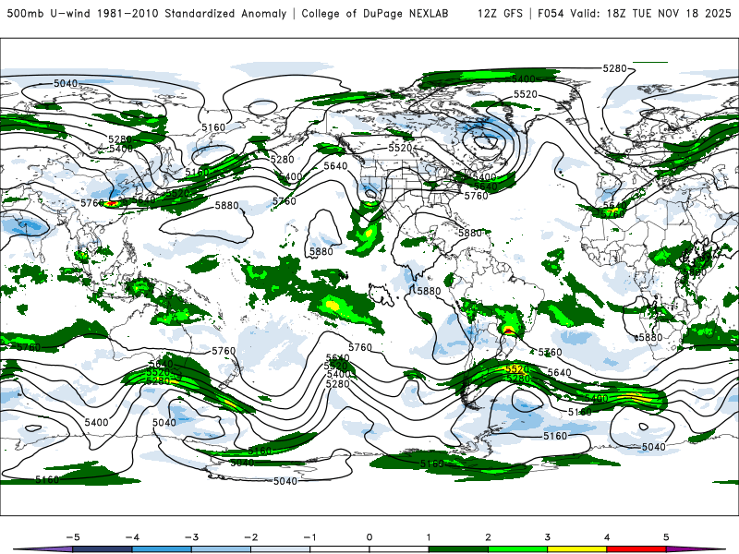
Task: Click the 5520 contour label over Greenland
Action: pos(526,95)
